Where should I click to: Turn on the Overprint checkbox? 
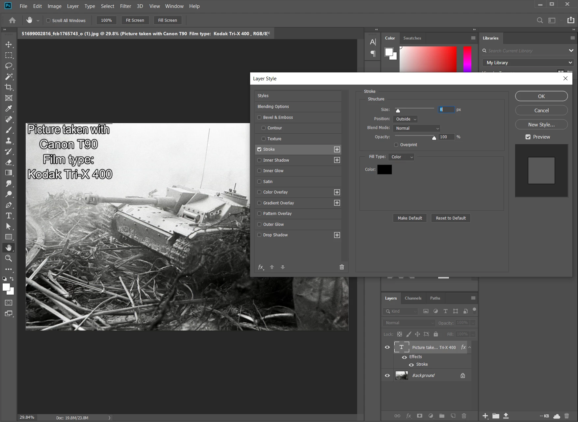tap(396, 145)
